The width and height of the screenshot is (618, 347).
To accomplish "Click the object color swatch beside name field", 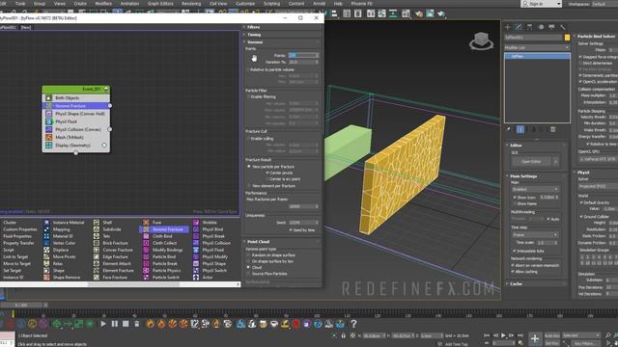I will 567,38.
